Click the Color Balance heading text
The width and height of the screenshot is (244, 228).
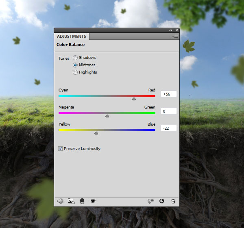71,45
